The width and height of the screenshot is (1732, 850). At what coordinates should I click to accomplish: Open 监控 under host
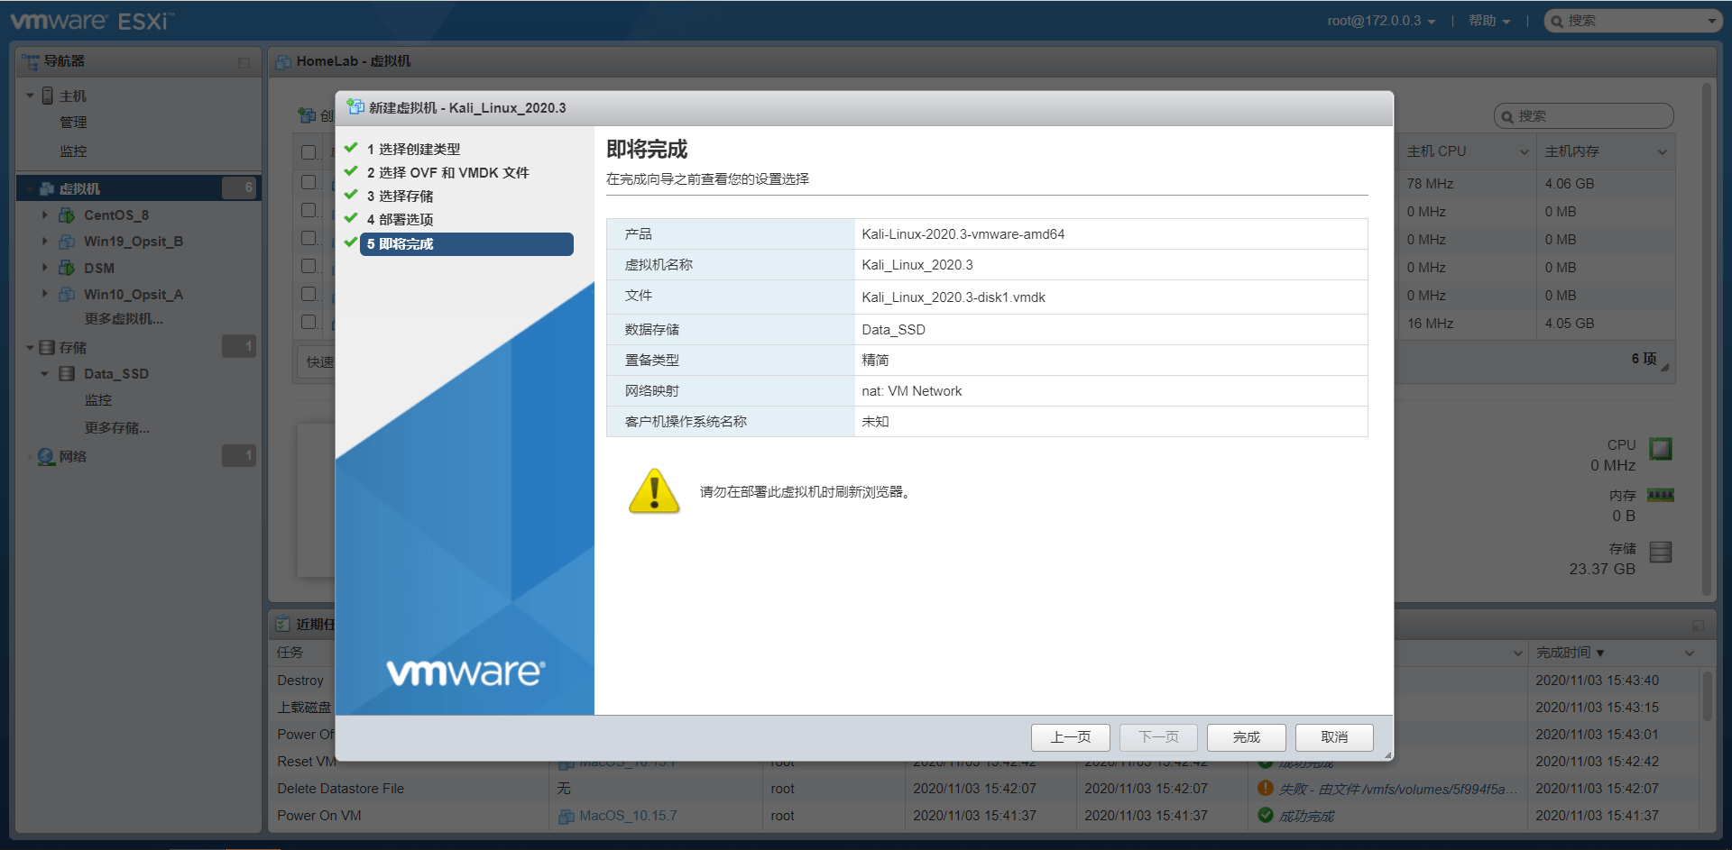(x=73, y=151)
